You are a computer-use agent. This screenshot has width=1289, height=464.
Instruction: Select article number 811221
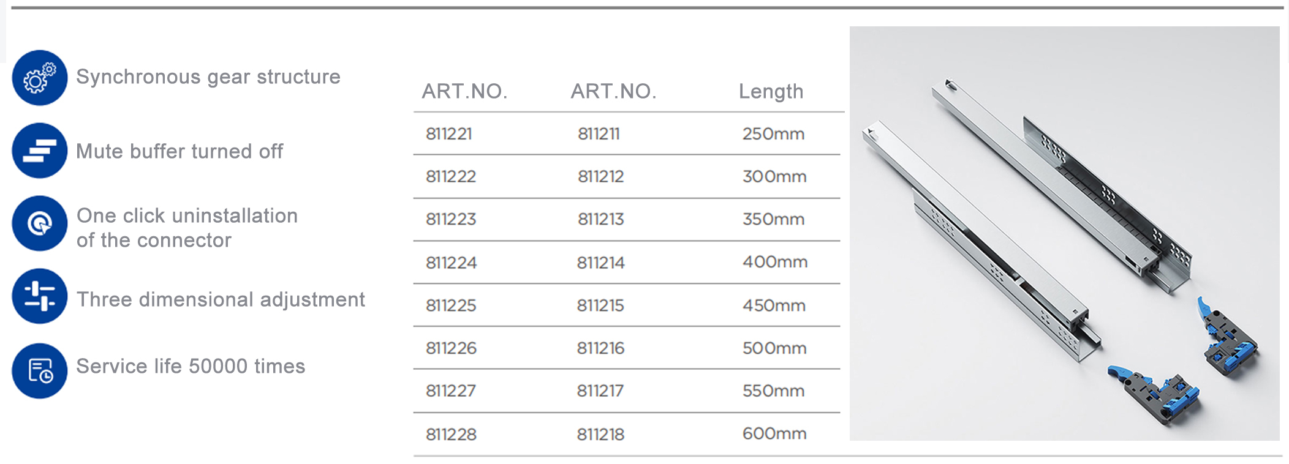pyautogui.click(x=449, y=133)
